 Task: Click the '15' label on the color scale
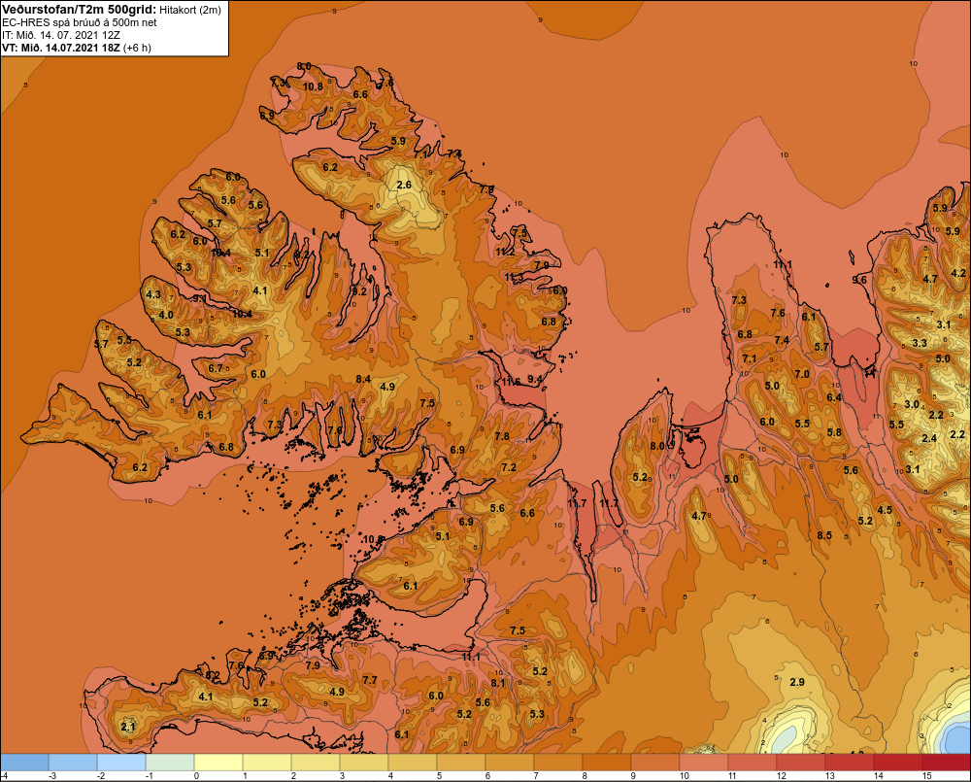927,776
